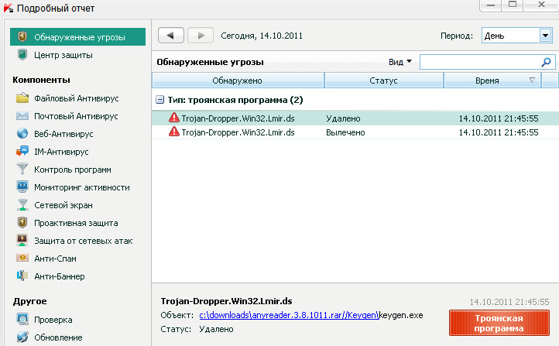559x346 pixels.
Task: Click the red Троянская программа button
Action: pyautogui.click(x=499, y=323)
